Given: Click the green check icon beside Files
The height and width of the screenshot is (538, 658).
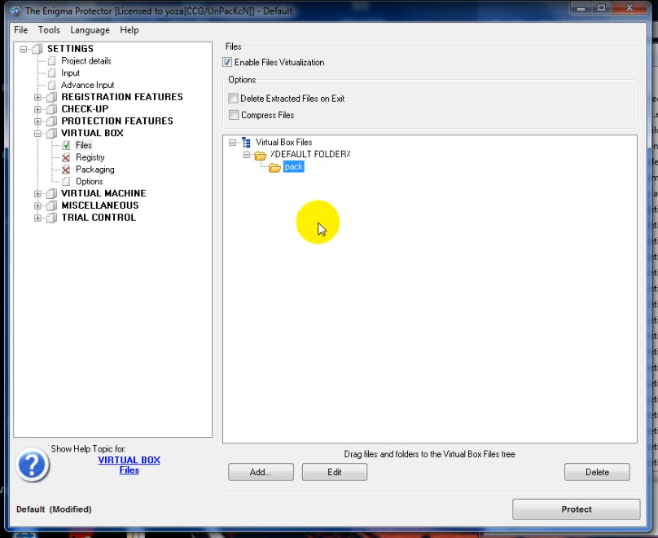Looking at the screenshot, I should [x=66, y=145].
